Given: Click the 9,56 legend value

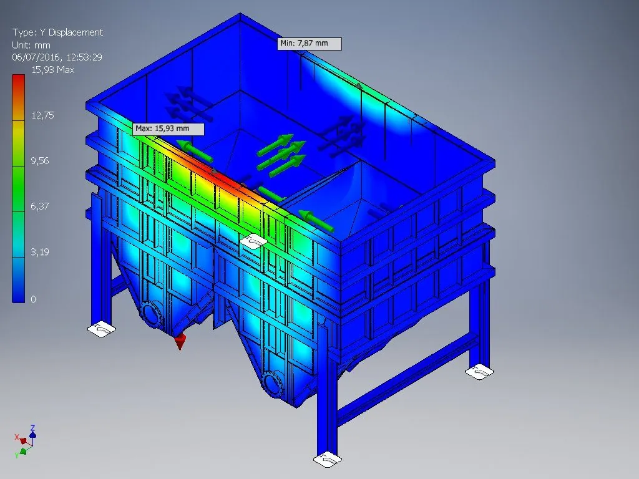Looking at the screenshot, I should click(x=39, y=160).
